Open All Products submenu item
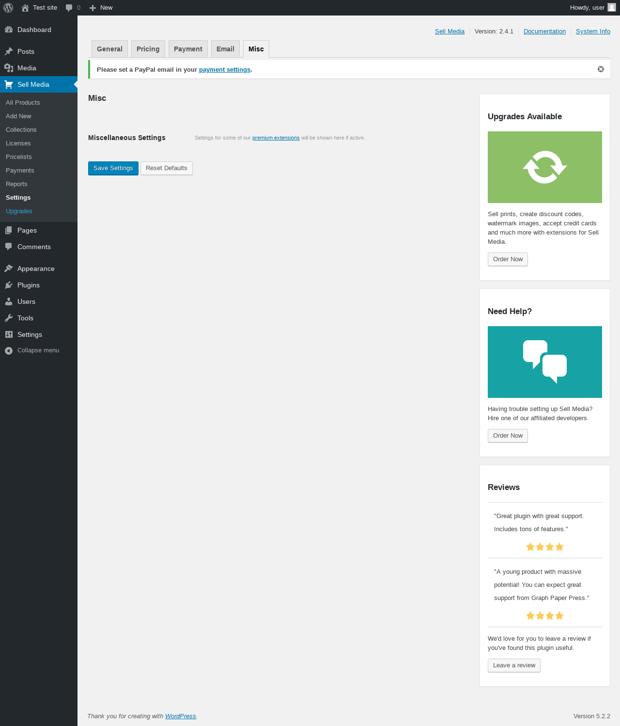Screen dimensions: 620x726 (x=23, y=103)
